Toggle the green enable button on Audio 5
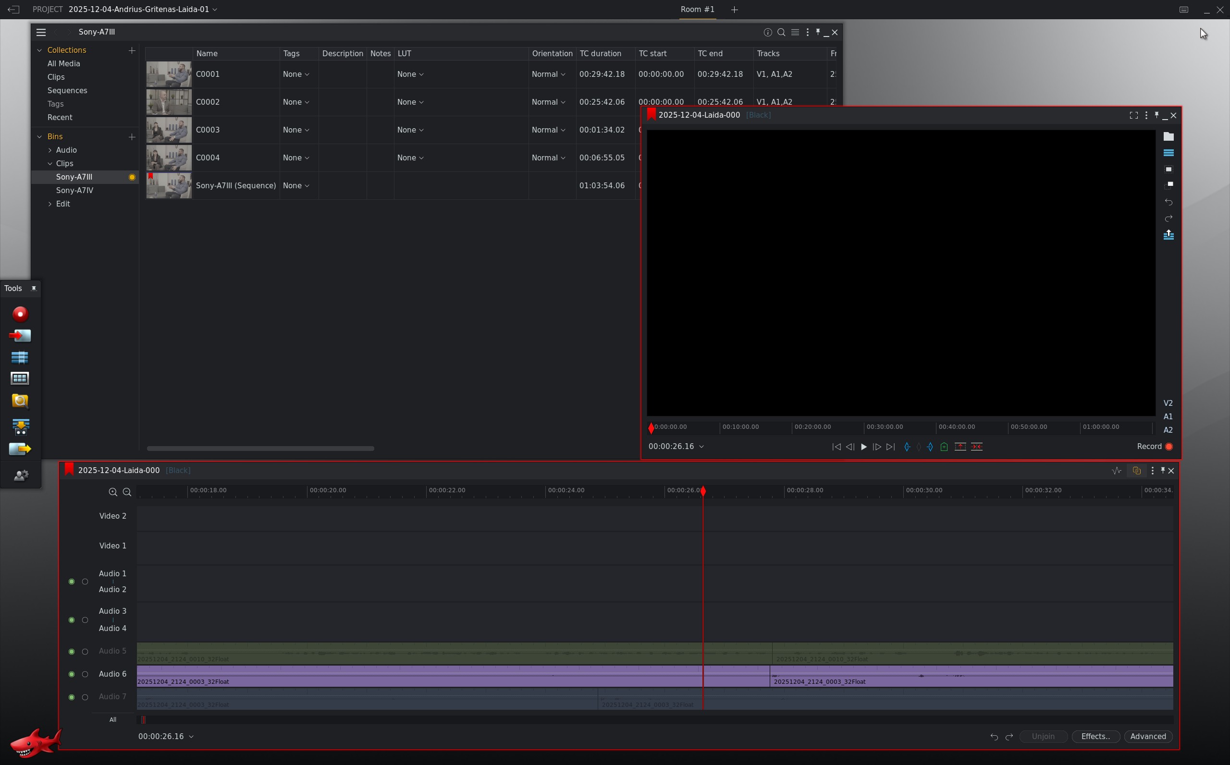This screenshot has height=765, width=1230. 72,652
